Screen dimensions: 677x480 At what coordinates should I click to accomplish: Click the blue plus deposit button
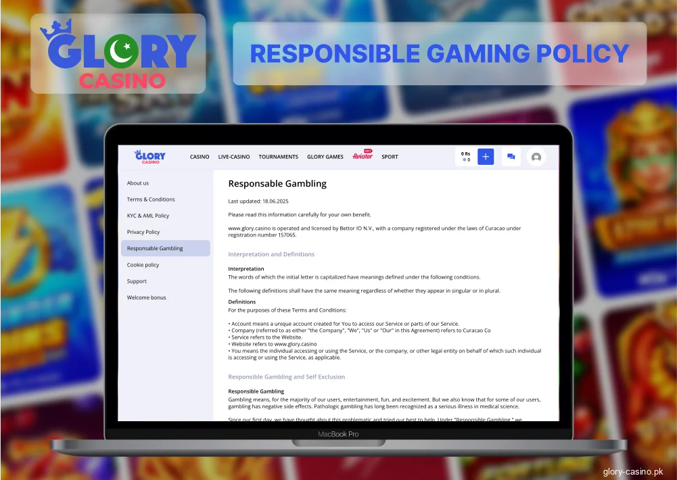point(486,157)
